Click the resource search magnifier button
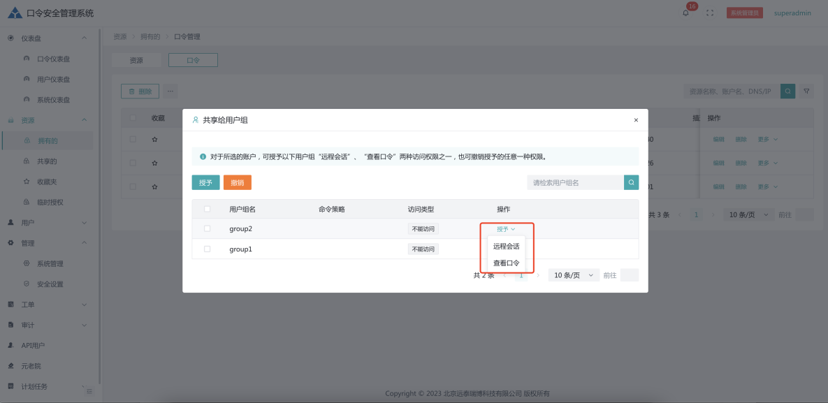The width and height of the screenshot is (828, 403). (787, 91)
